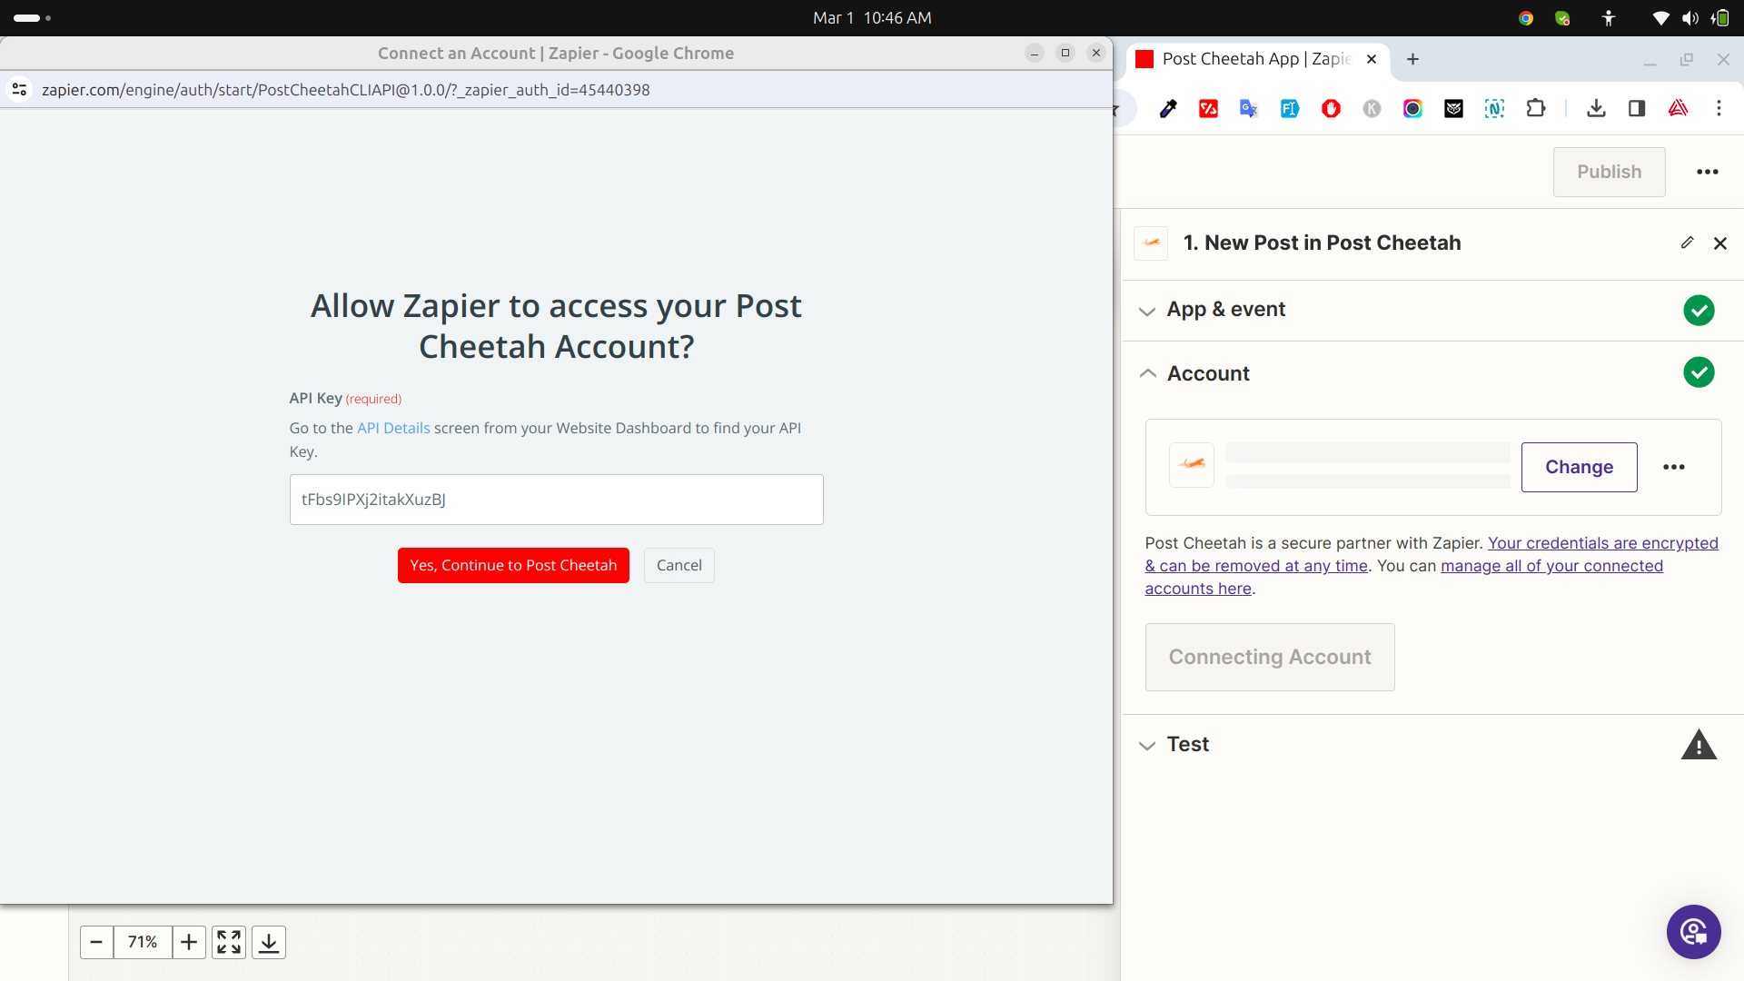Open the blue Fi extension icon
The width and height of the screenshot is (1744, 981).
point(1290,109)
